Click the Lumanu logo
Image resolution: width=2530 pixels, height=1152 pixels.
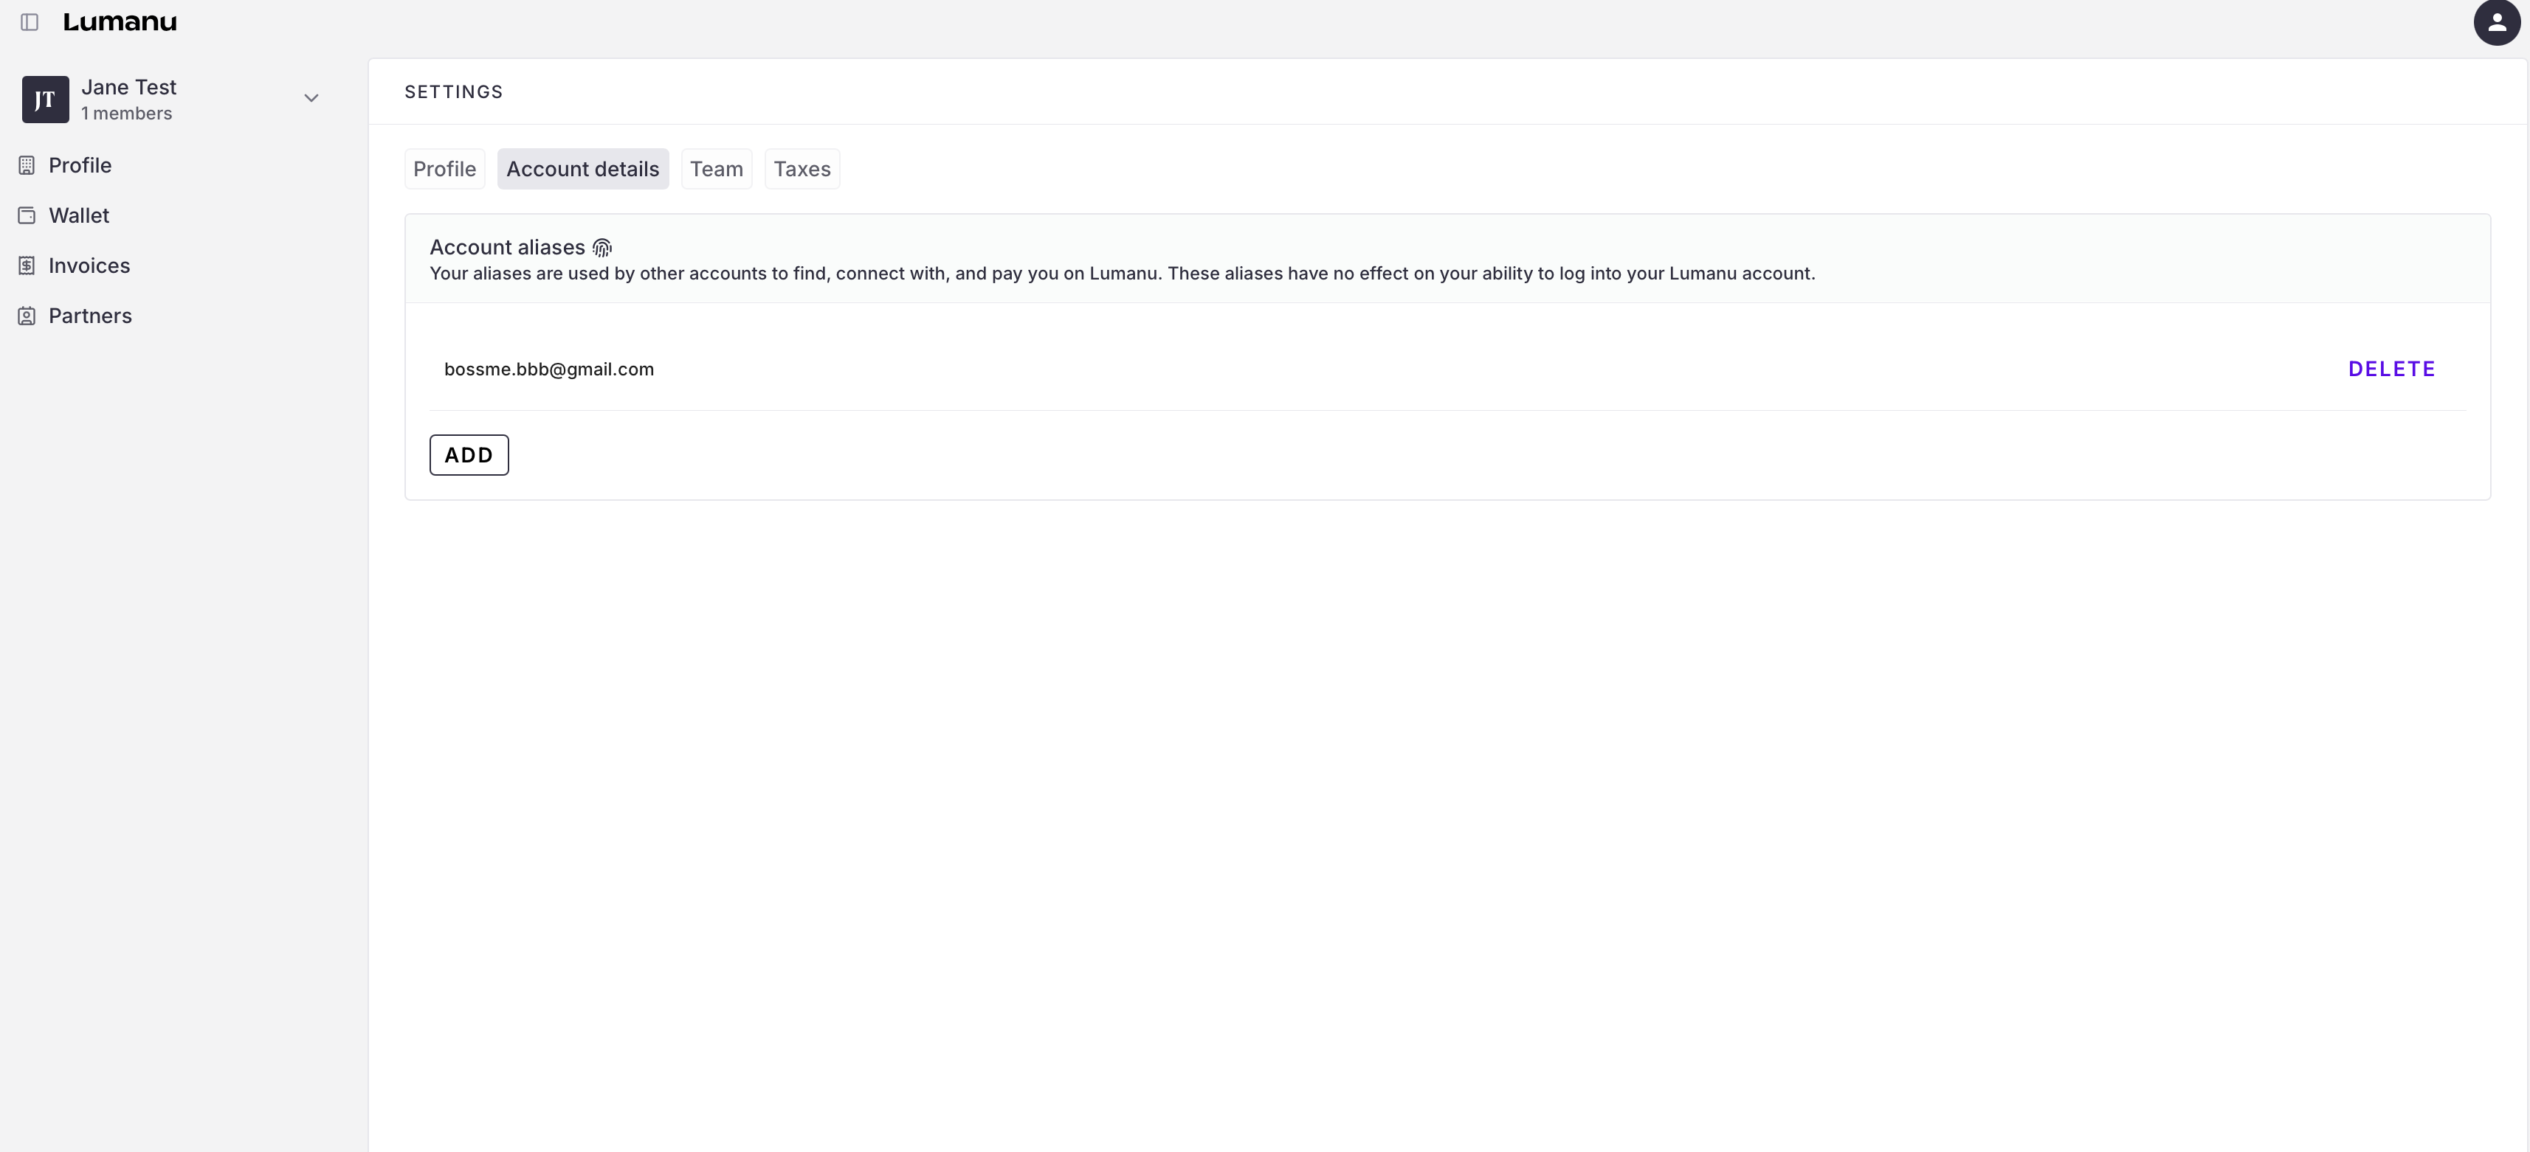120,21
